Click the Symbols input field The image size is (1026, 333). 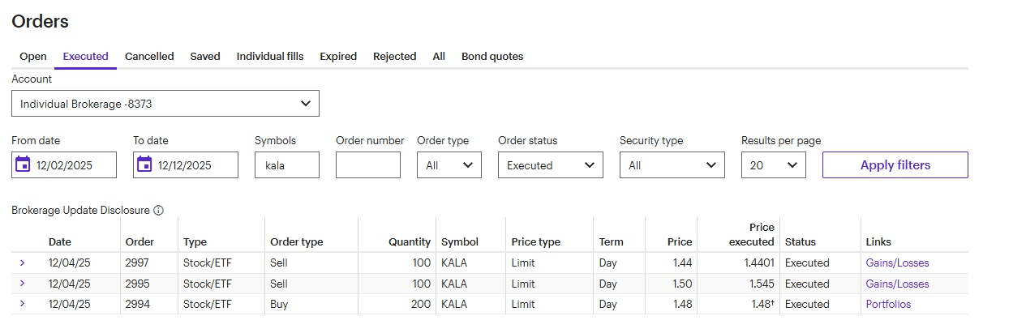pos(286,165)
